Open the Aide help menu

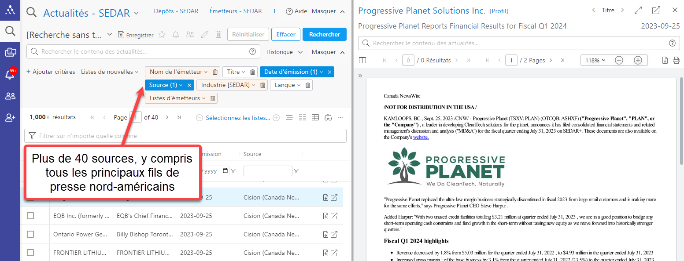296,11
